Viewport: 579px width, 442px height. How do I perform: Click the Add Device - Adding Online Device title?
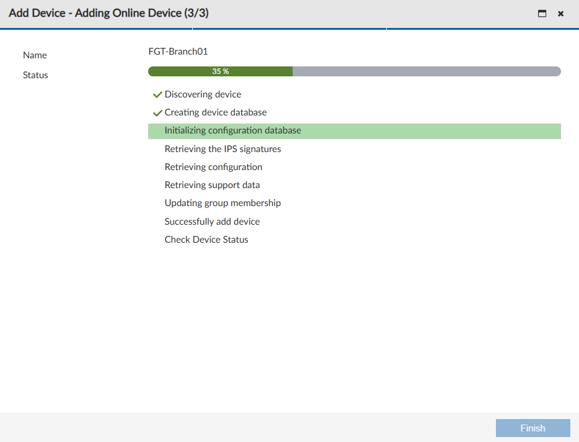coord(110,12)
